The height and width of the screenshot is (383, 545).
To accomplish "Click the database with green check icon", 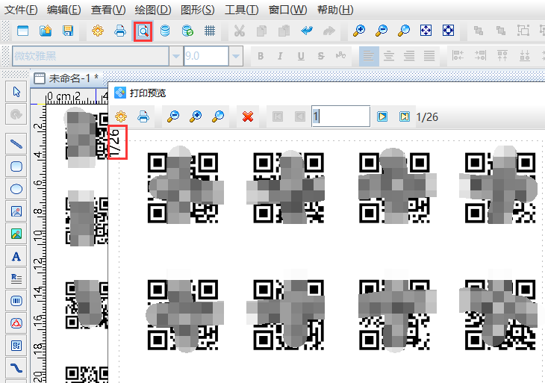I will tap(187, 31).
